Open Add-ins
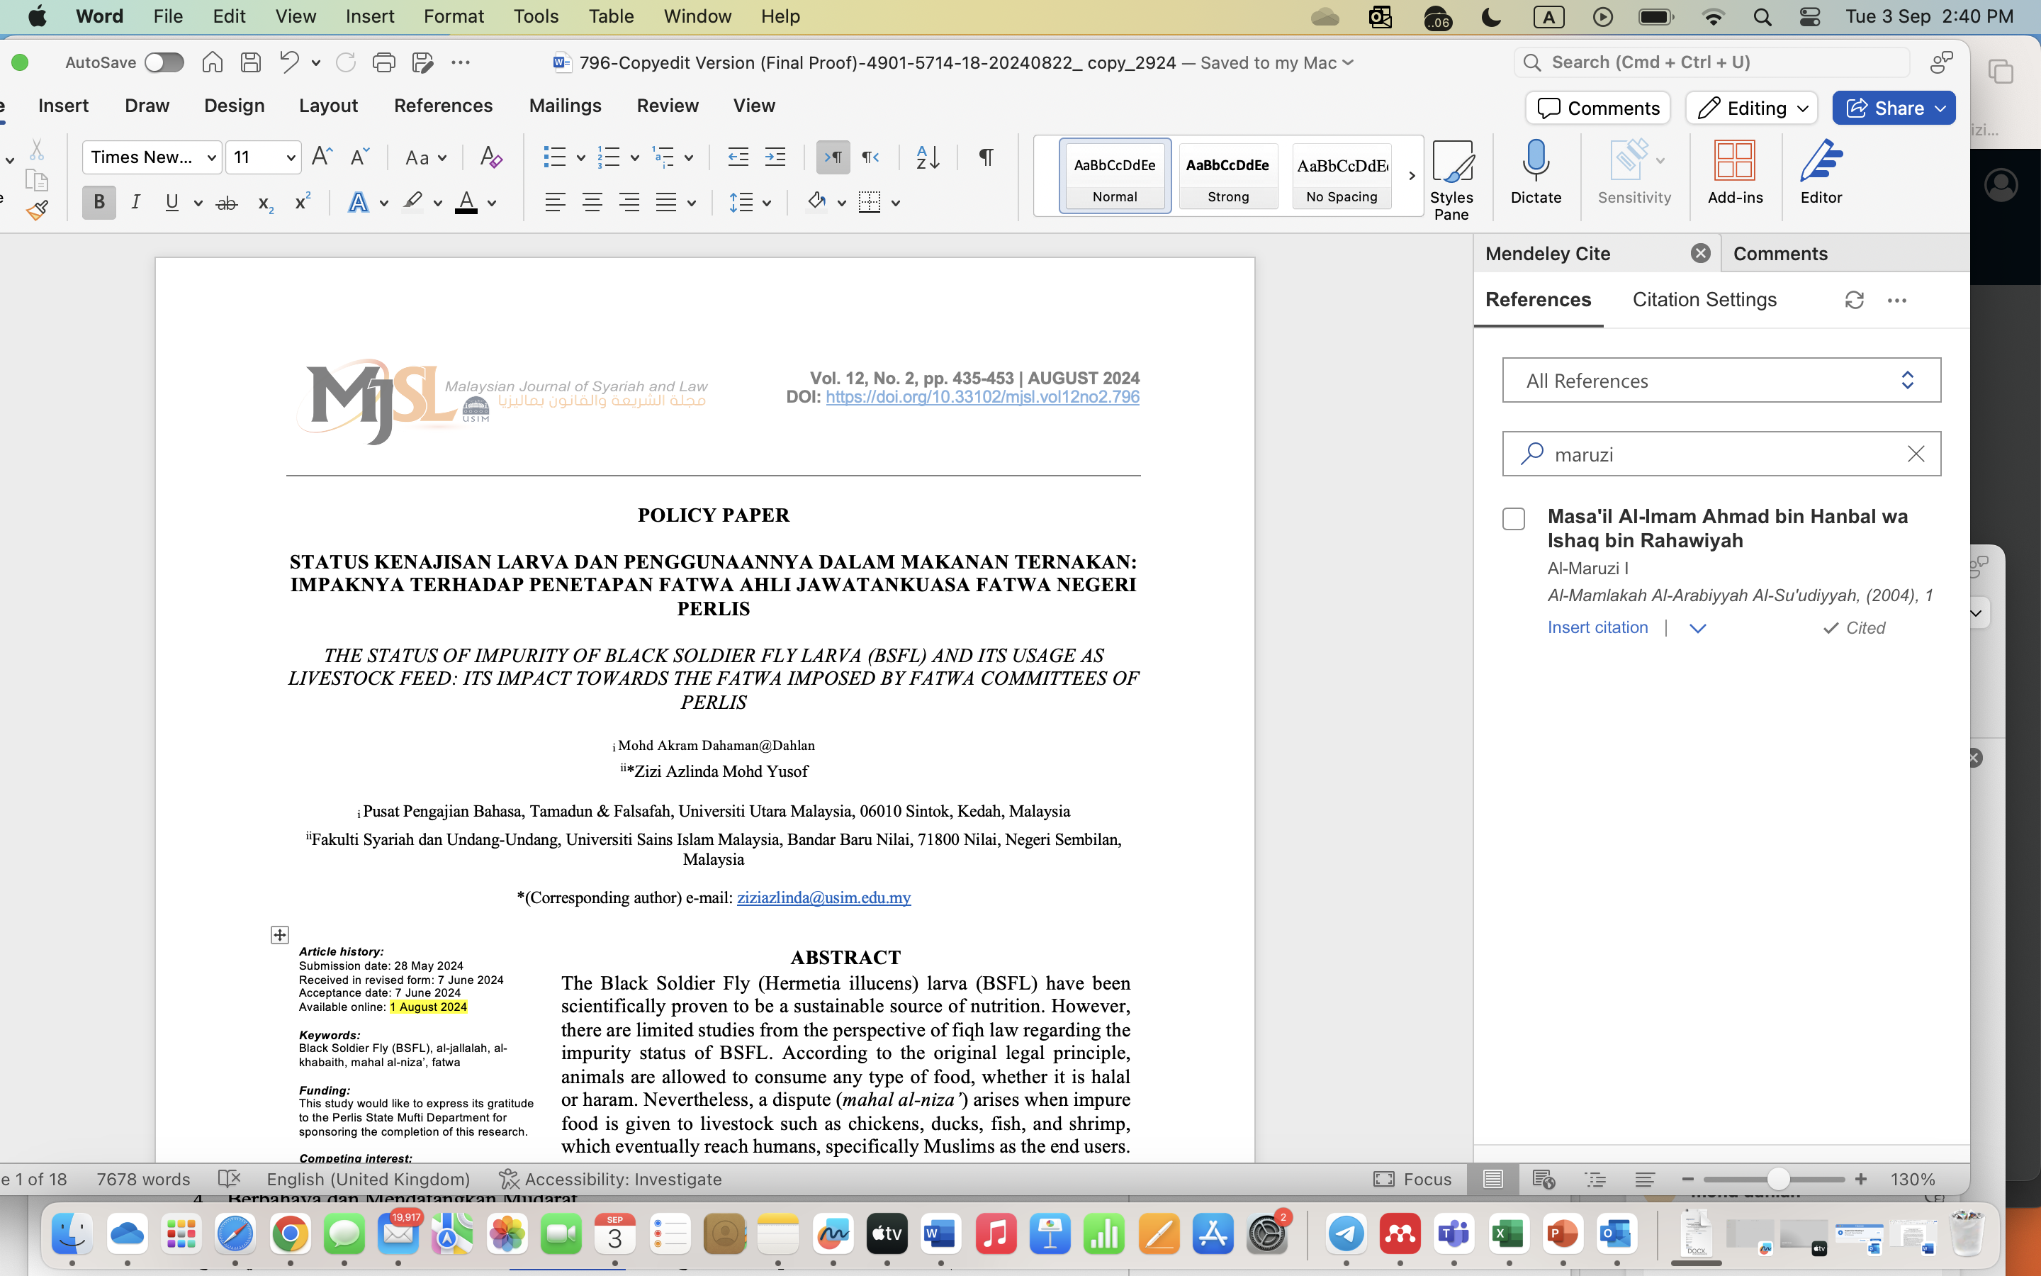 click(1735, 173)
